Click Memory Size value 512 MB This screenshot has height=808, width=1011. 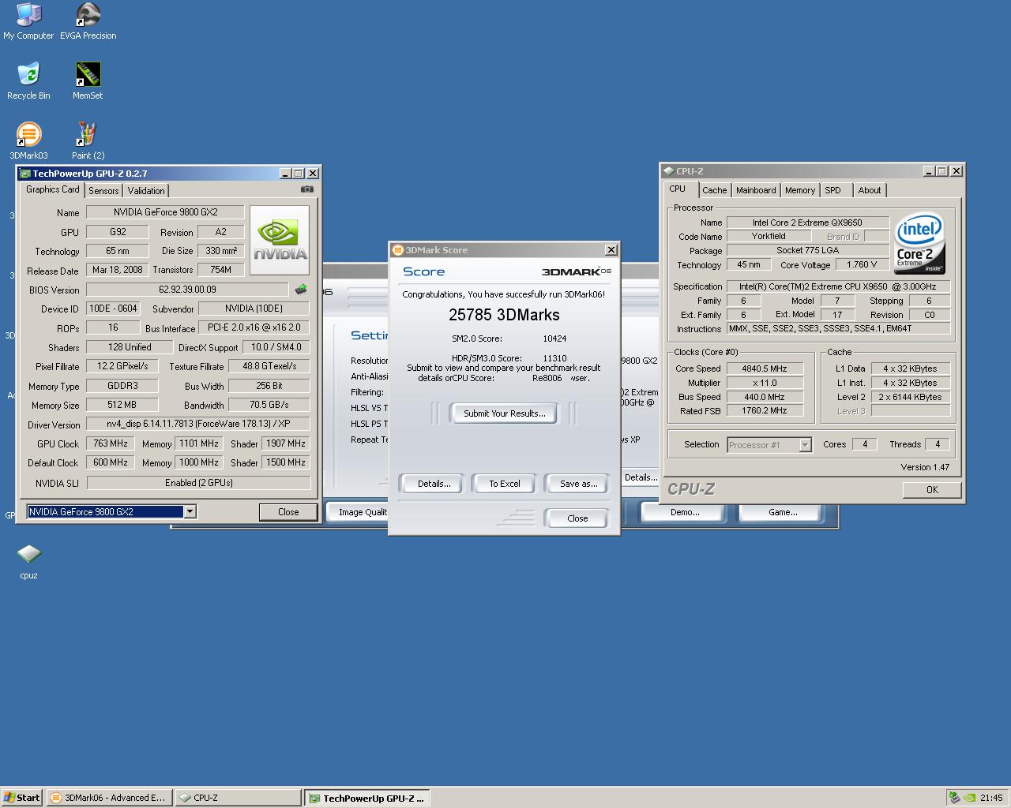pos(122,405)
